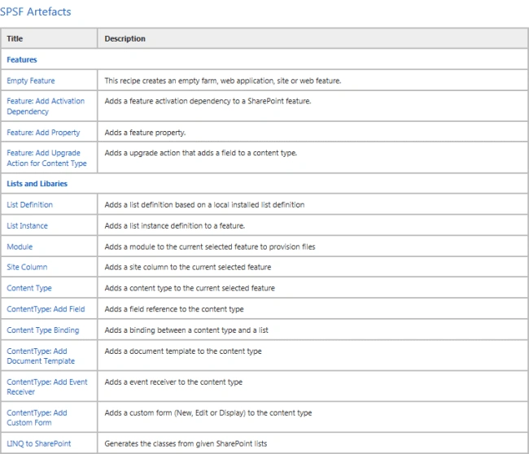Select 'Adds a feature property.' description
The width and height of the screenshot is (529, 454).
point(145,133)
